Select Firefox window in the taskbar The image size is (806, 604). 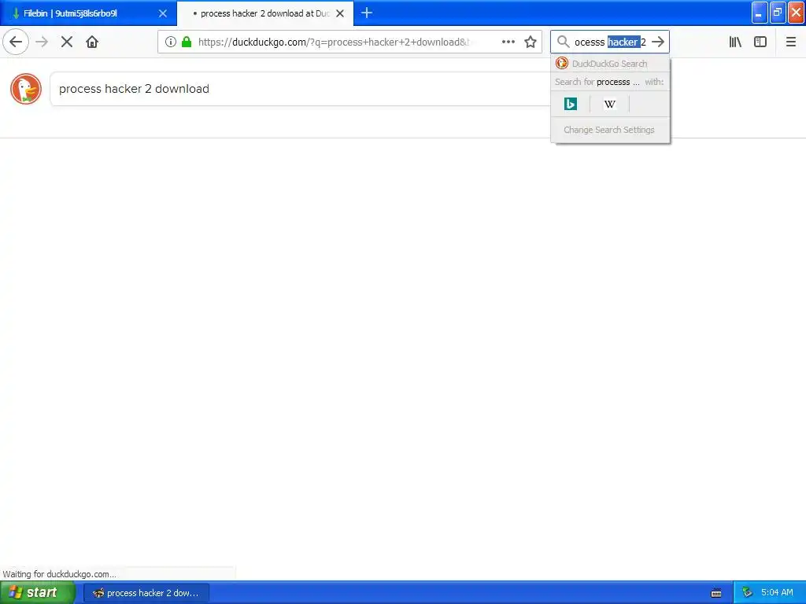coord(146,593)
